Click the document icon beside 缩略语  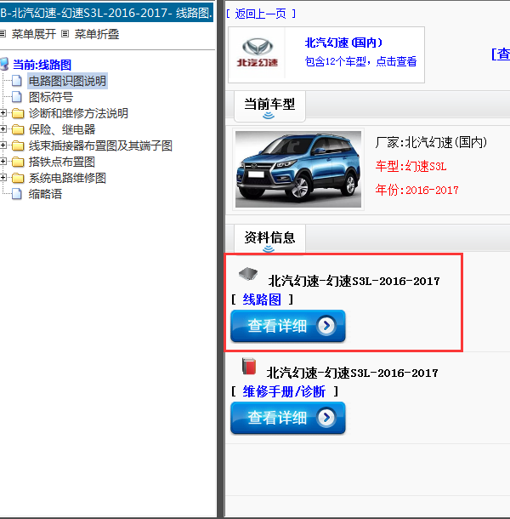[x=17, y=194]
